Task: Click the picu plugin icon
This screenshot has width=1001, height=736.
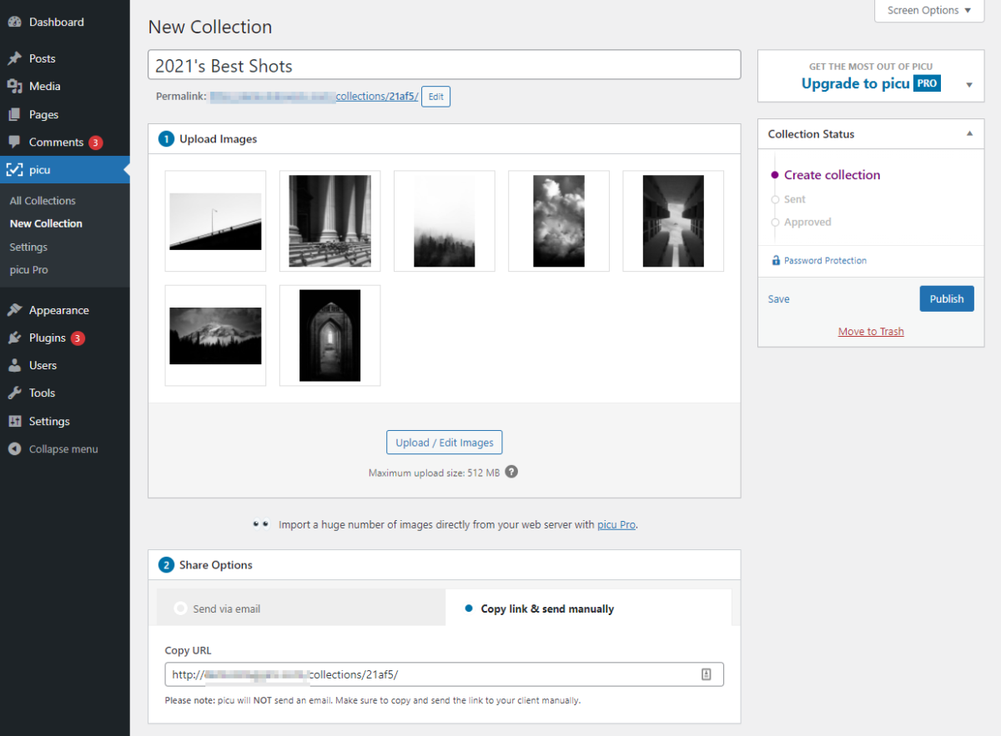Action: coord(14,170)
